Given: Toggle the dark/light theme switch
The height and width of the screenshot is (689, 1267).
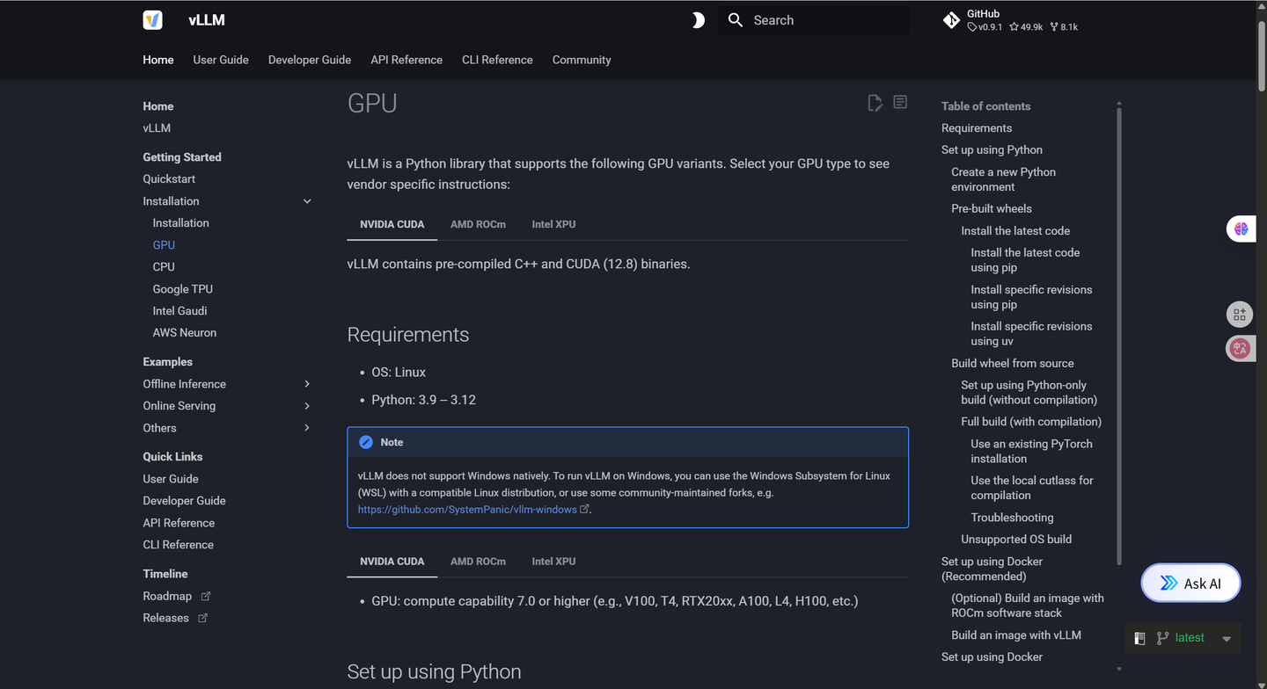Looking at the screenshot, I should (x=697, y=20).
